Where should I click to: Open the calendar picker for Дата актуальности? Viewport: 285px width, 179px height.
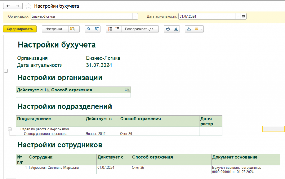(244, 16)
